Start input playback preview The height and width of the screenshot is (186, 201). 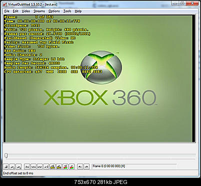(12, 167)
